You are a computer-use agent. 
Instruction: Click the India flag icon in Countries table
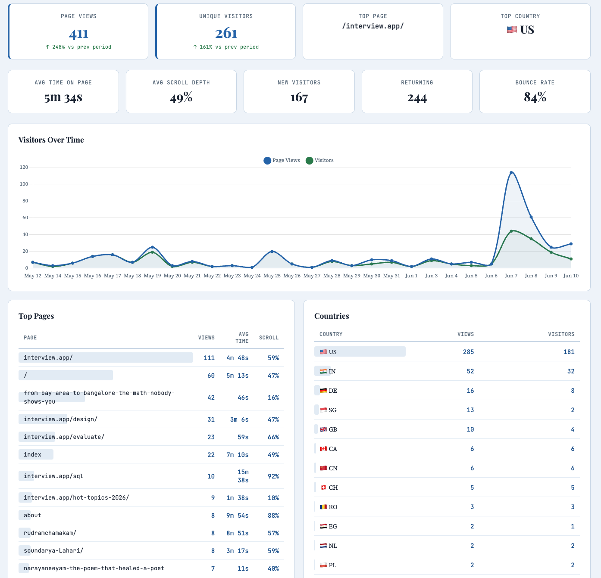[323, 371]
